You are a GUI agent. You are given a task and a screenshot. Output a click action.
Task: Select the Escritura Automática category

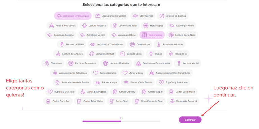click(82, 63)
